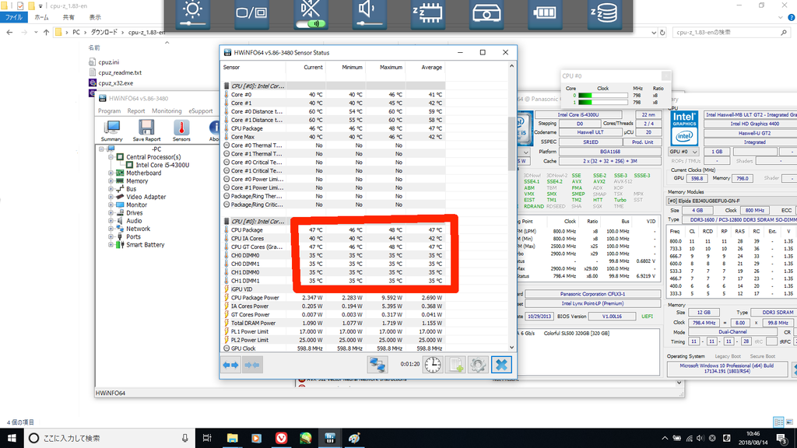The width and height of the screenshot is (797, 448).
Task: Toggle the memory sleep chip icon
Action: (427, 15)
